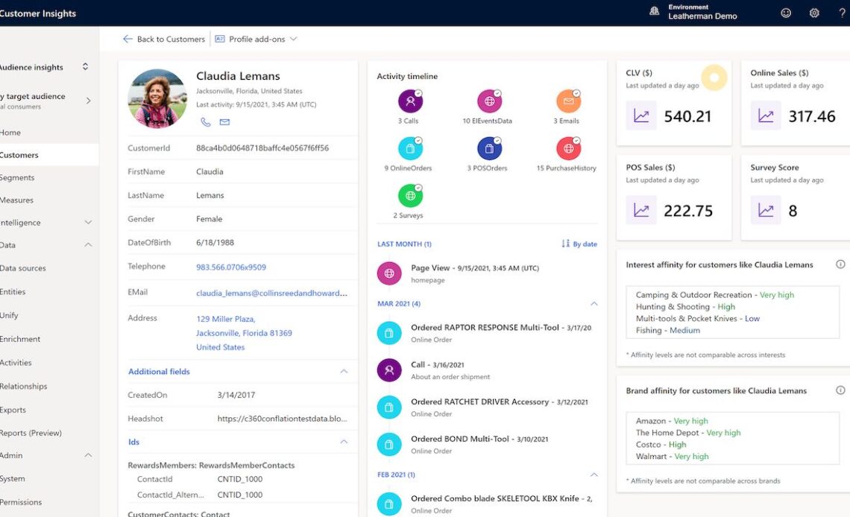The width and height of the screenshot is (850, 517).
Task: Open the Profile add-ons dropdown
Action: pos(256,39)
